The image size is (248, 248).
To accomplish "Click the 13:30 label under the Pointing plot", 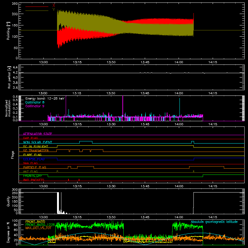I will click(x=111, y=62).
